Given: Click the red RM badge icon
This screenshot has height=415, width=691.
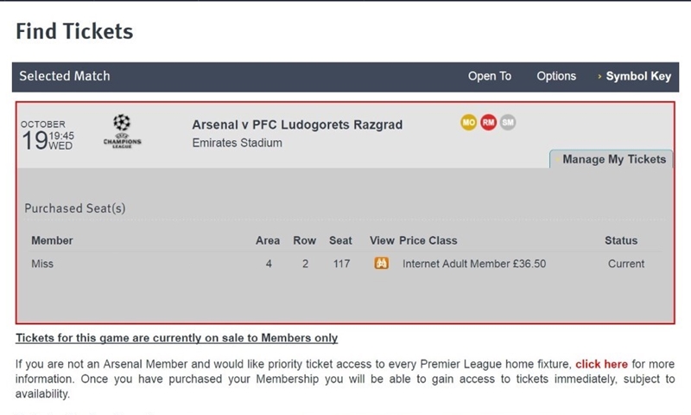Looking at the screenshot, I should (x=488, y=122).
